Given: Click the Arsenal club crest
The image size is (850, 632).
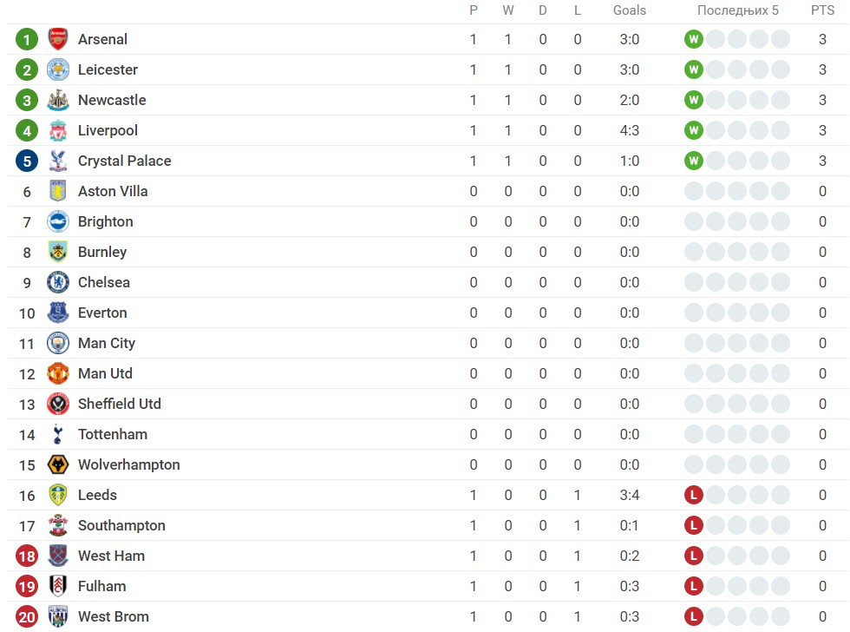Looking at the screenshot, I should 57,39.
